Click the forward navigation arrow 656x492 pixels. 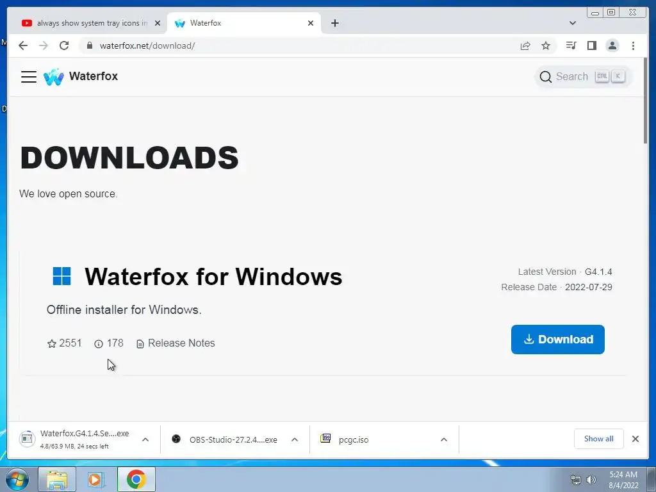[44, 45]
